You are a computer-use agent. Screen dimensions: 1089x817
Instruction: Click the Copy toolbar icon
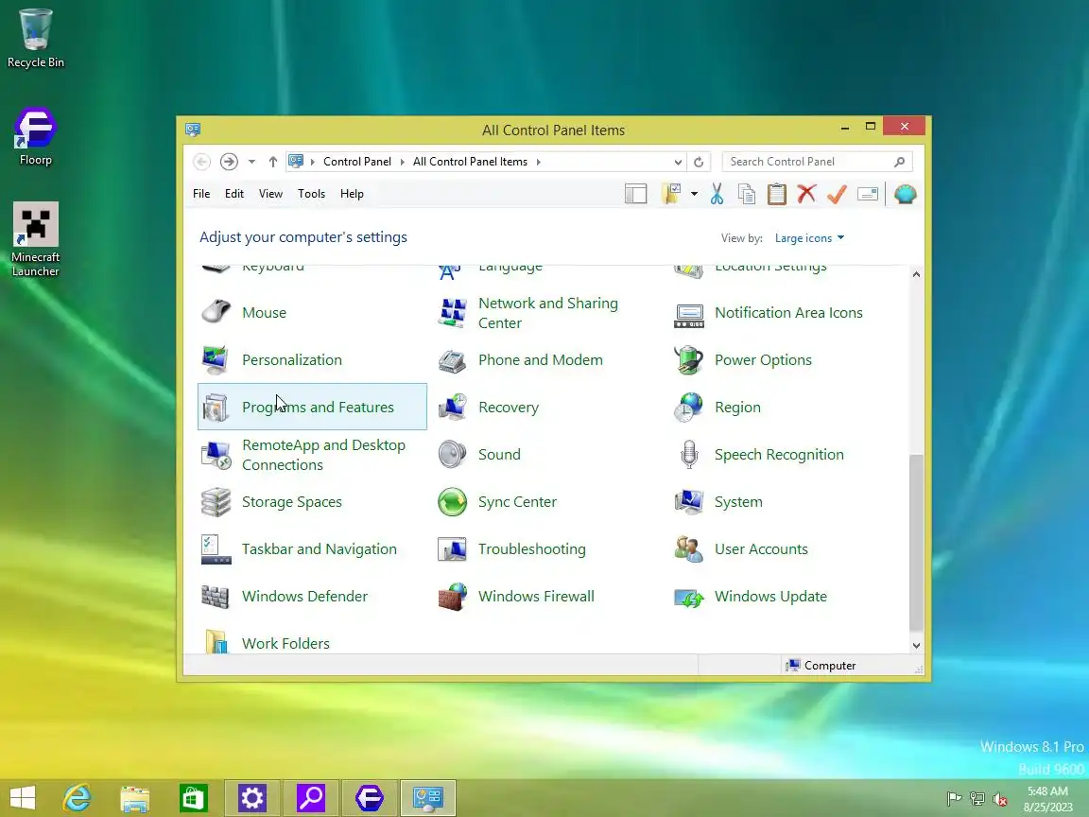(x=747, y=194)
